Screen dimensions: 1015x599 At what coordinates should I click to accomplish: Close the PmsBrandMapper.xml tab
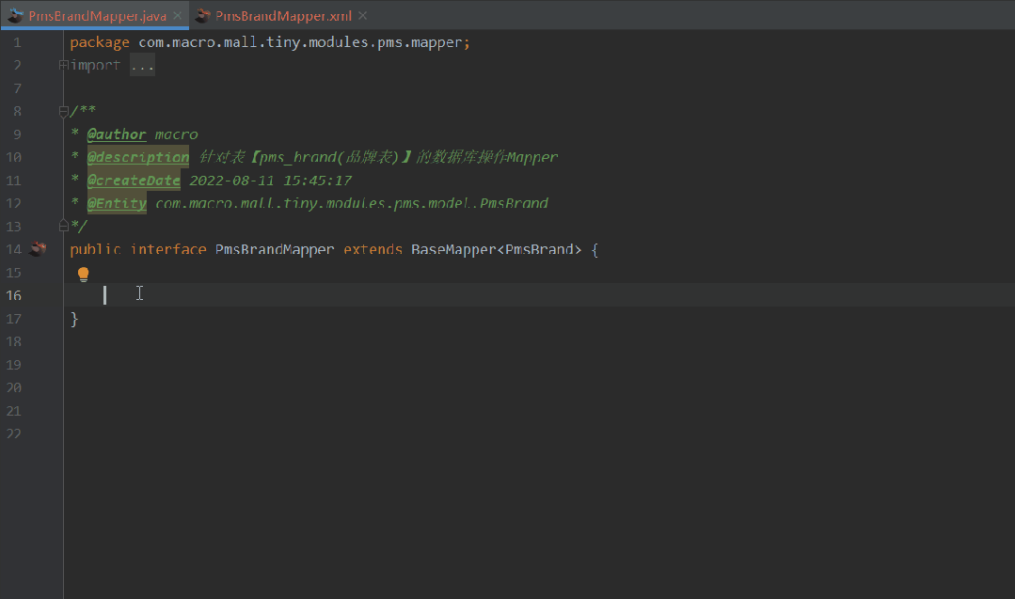362,15
